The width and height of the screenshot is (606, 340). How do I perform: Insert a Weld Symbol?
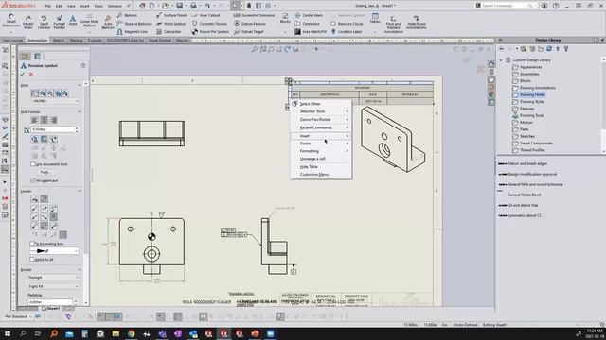pyautogui.click(x=170, y=24)
